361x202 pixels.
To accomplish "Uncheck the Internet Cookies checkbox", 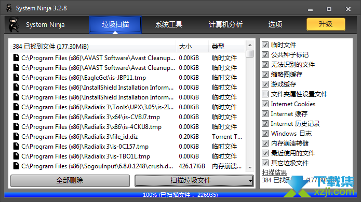I will [265, 104].
